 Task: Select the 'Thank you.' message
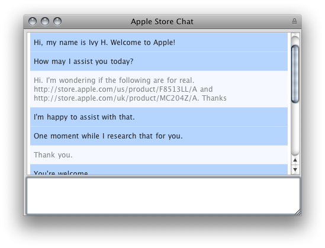point(159,154)
